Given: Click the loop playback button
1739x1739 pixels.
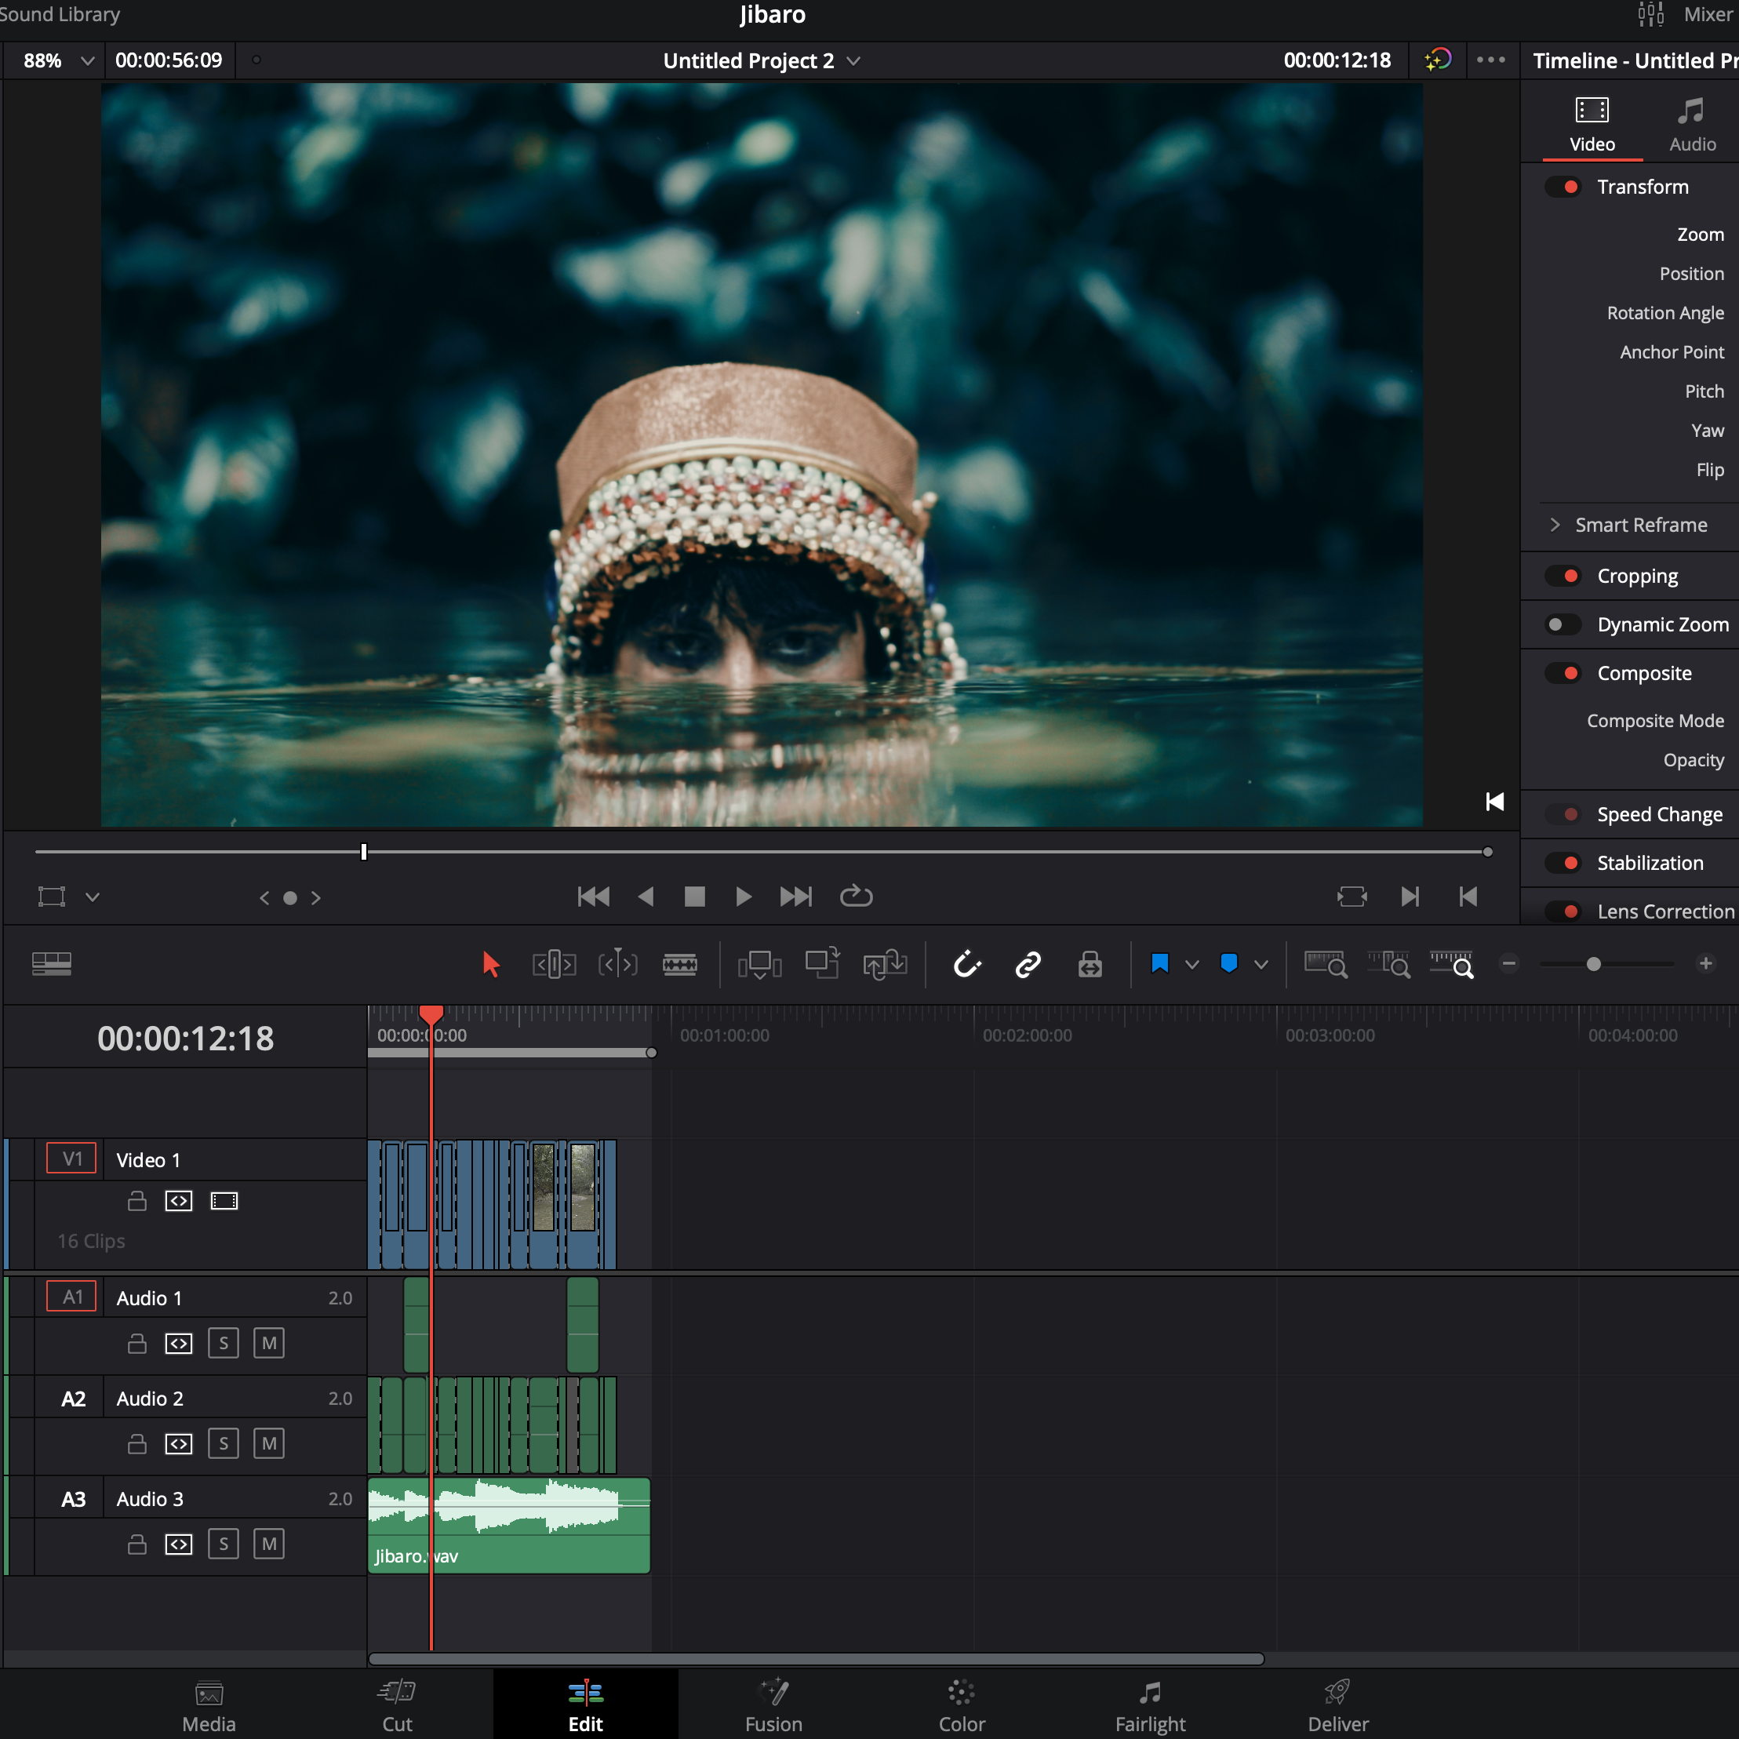Looking at the screenshot, I should (856, 897).
